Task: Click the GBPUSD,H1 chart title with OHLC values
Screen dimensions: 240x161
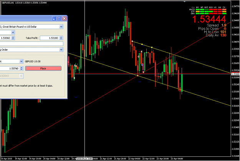Action: click(24, 3)
